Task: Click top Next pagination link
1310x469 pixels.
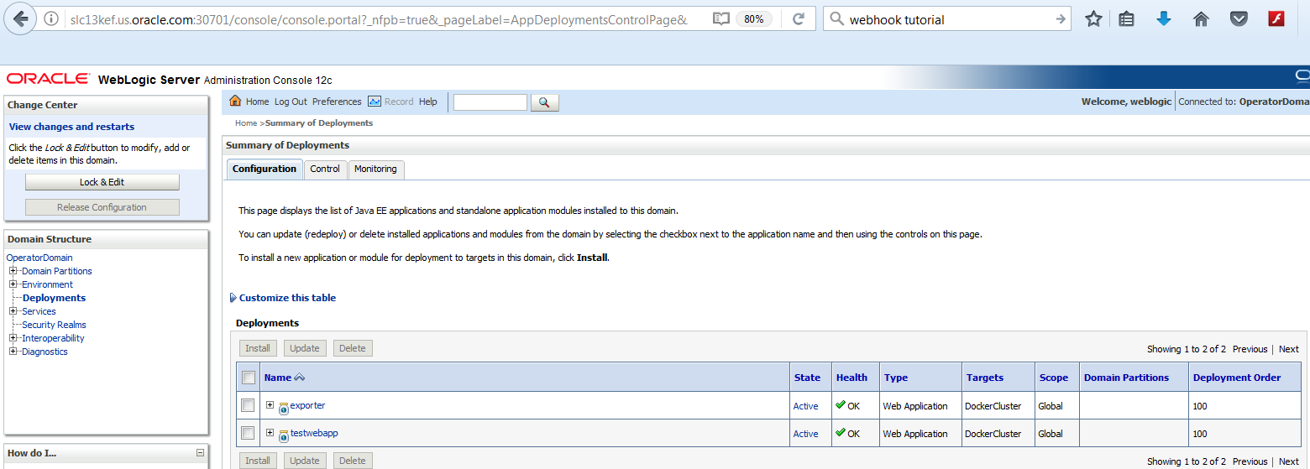Action: pos(1288,349)
